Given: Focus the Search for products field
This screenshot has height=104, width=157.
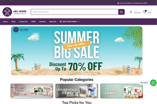Looking at the screenshot, I should pos(75,12).
